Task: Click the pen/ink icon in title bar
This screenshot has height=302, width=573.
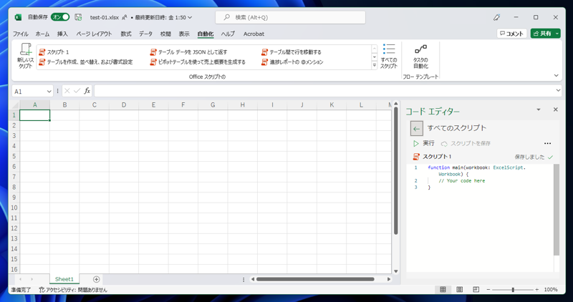Action: [x=496, y=17]
